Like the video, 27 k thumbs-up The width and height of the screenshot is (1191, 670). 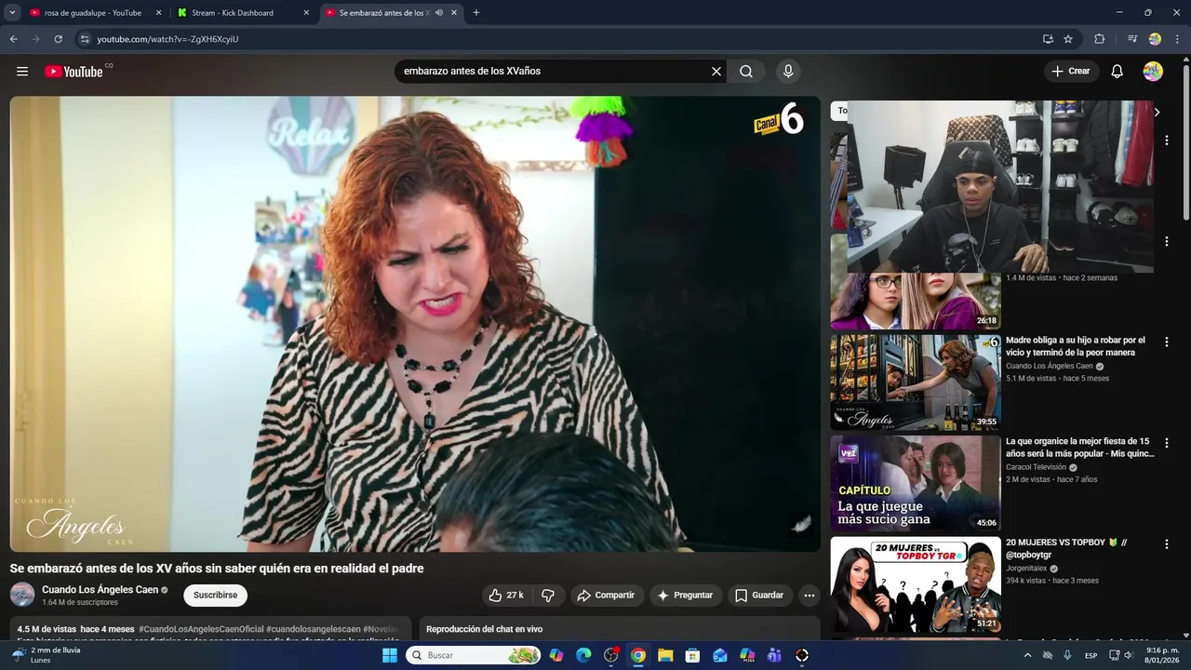507,596
